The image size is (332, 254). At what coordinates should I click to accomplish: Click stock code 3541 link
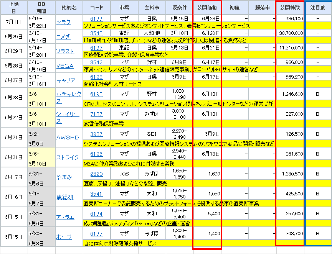pos(96,193)
